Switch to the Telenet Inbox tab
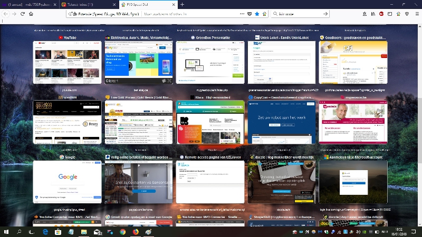This screenshot has height=237, width=422. 87,4
